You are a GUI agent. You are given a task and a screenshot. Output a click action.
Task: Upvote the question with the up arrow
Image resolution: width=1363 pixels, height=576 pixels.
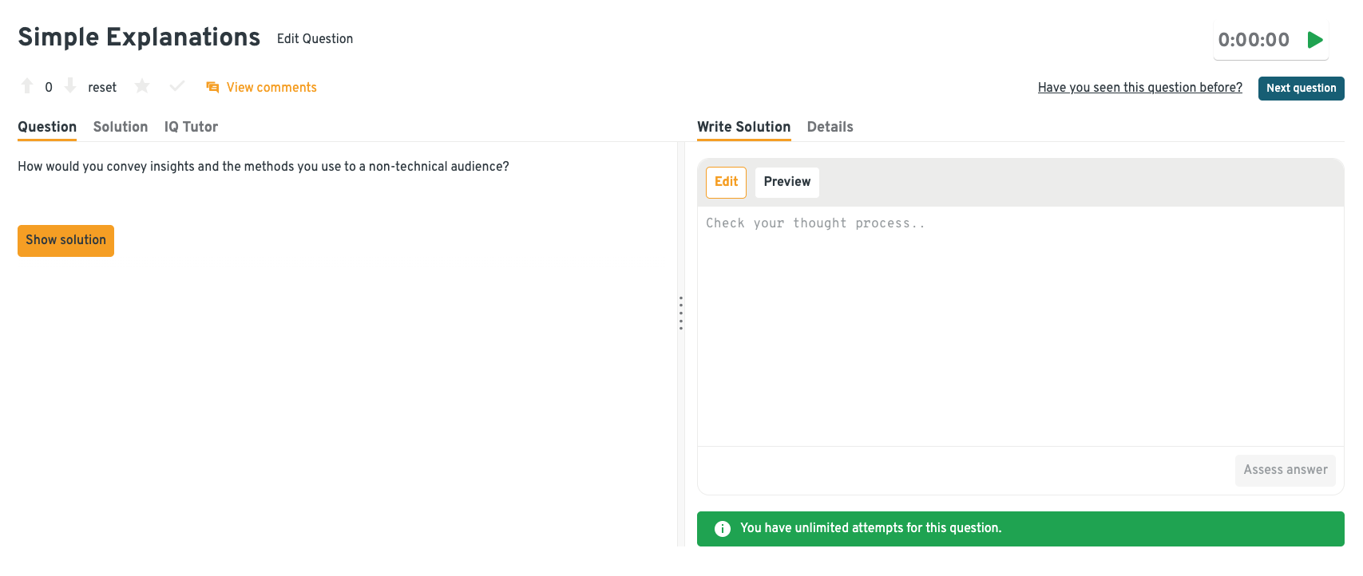tap(27, 86)
